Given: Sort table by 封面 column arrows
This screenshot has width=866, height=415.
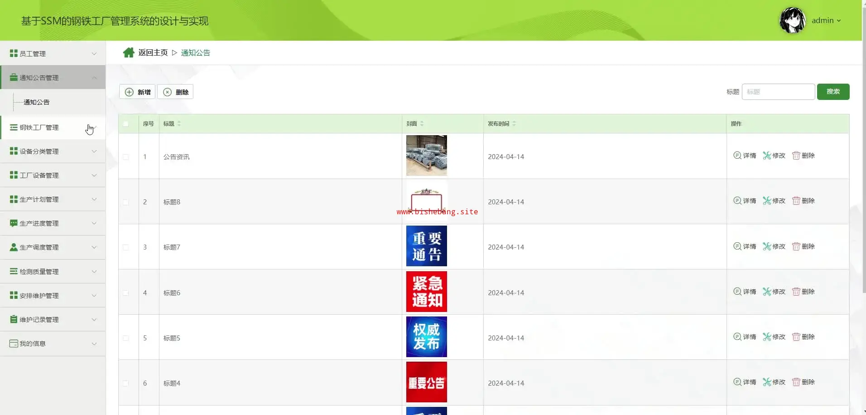Looking at the screenshot, I should coord(422,123).
